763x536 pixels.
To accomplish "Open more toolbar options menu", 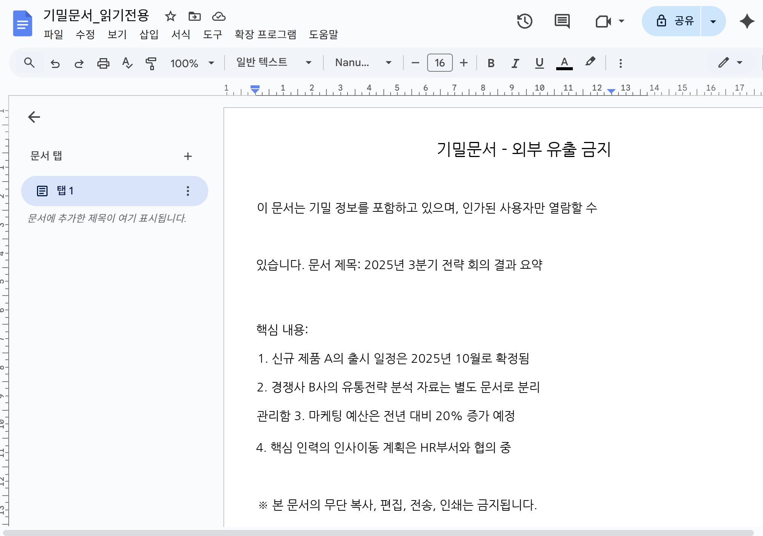I will coord(620,63).
